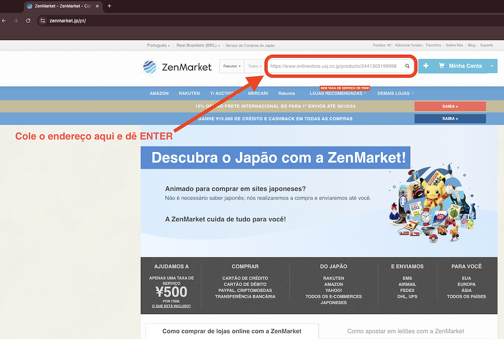Viewport: 504px width, 339px height.
Task: Click the shopping cart icon
Action: 442,66
